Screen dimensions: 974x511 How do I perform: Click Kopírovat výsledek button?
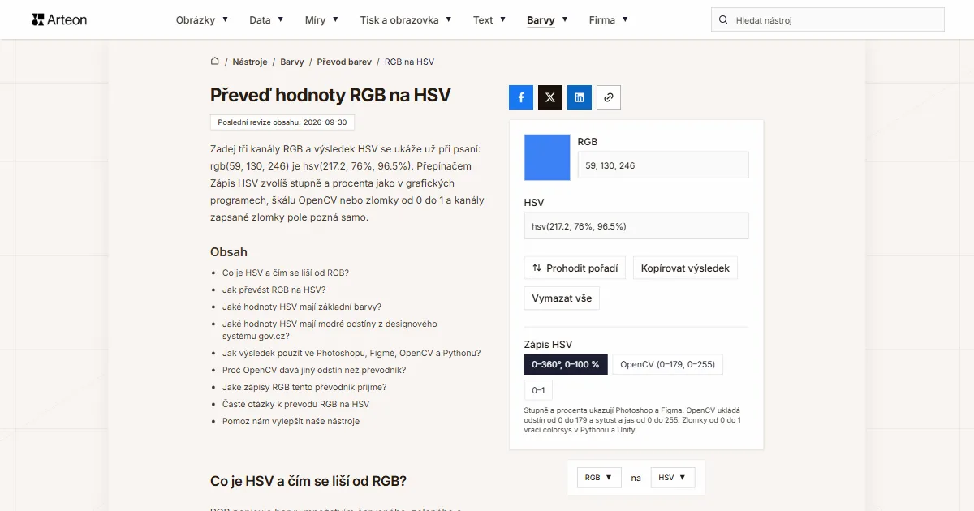click(685, 268)
